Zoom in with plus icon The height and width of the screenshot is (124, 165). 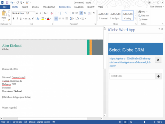click(154, 122)
